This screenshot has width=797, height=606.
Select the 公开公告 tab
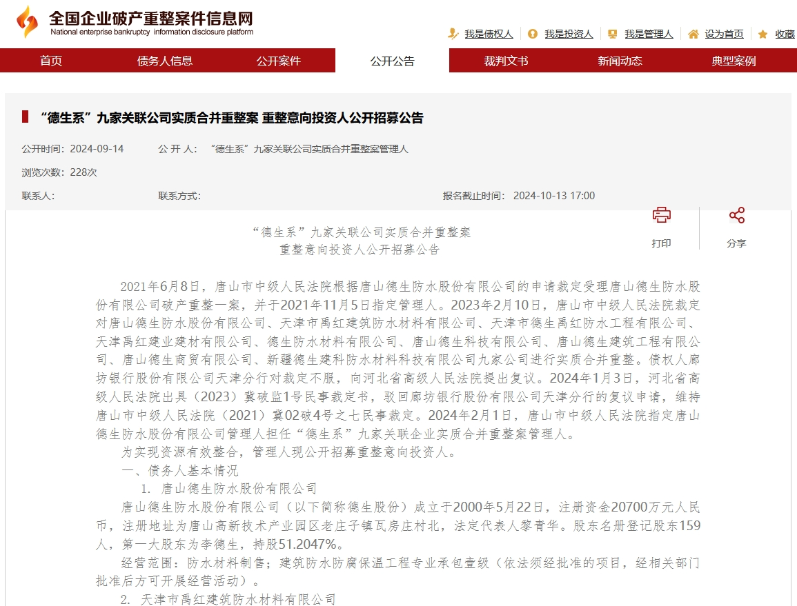pos(393,61)
